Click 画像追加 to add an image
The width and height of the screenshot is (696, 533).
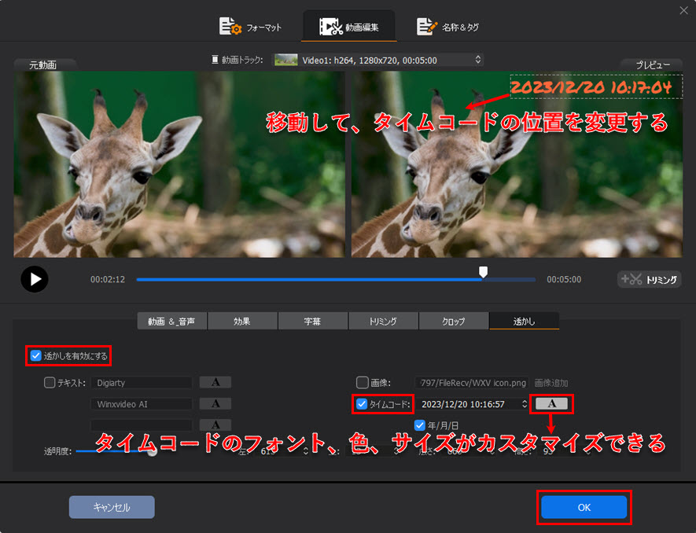(x=551, y=383)
